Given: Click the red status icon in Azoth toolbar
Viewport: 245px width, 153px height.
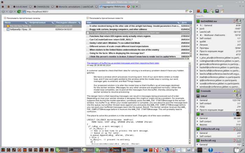Looking at the screenshot, I should (x=198, y=12).
